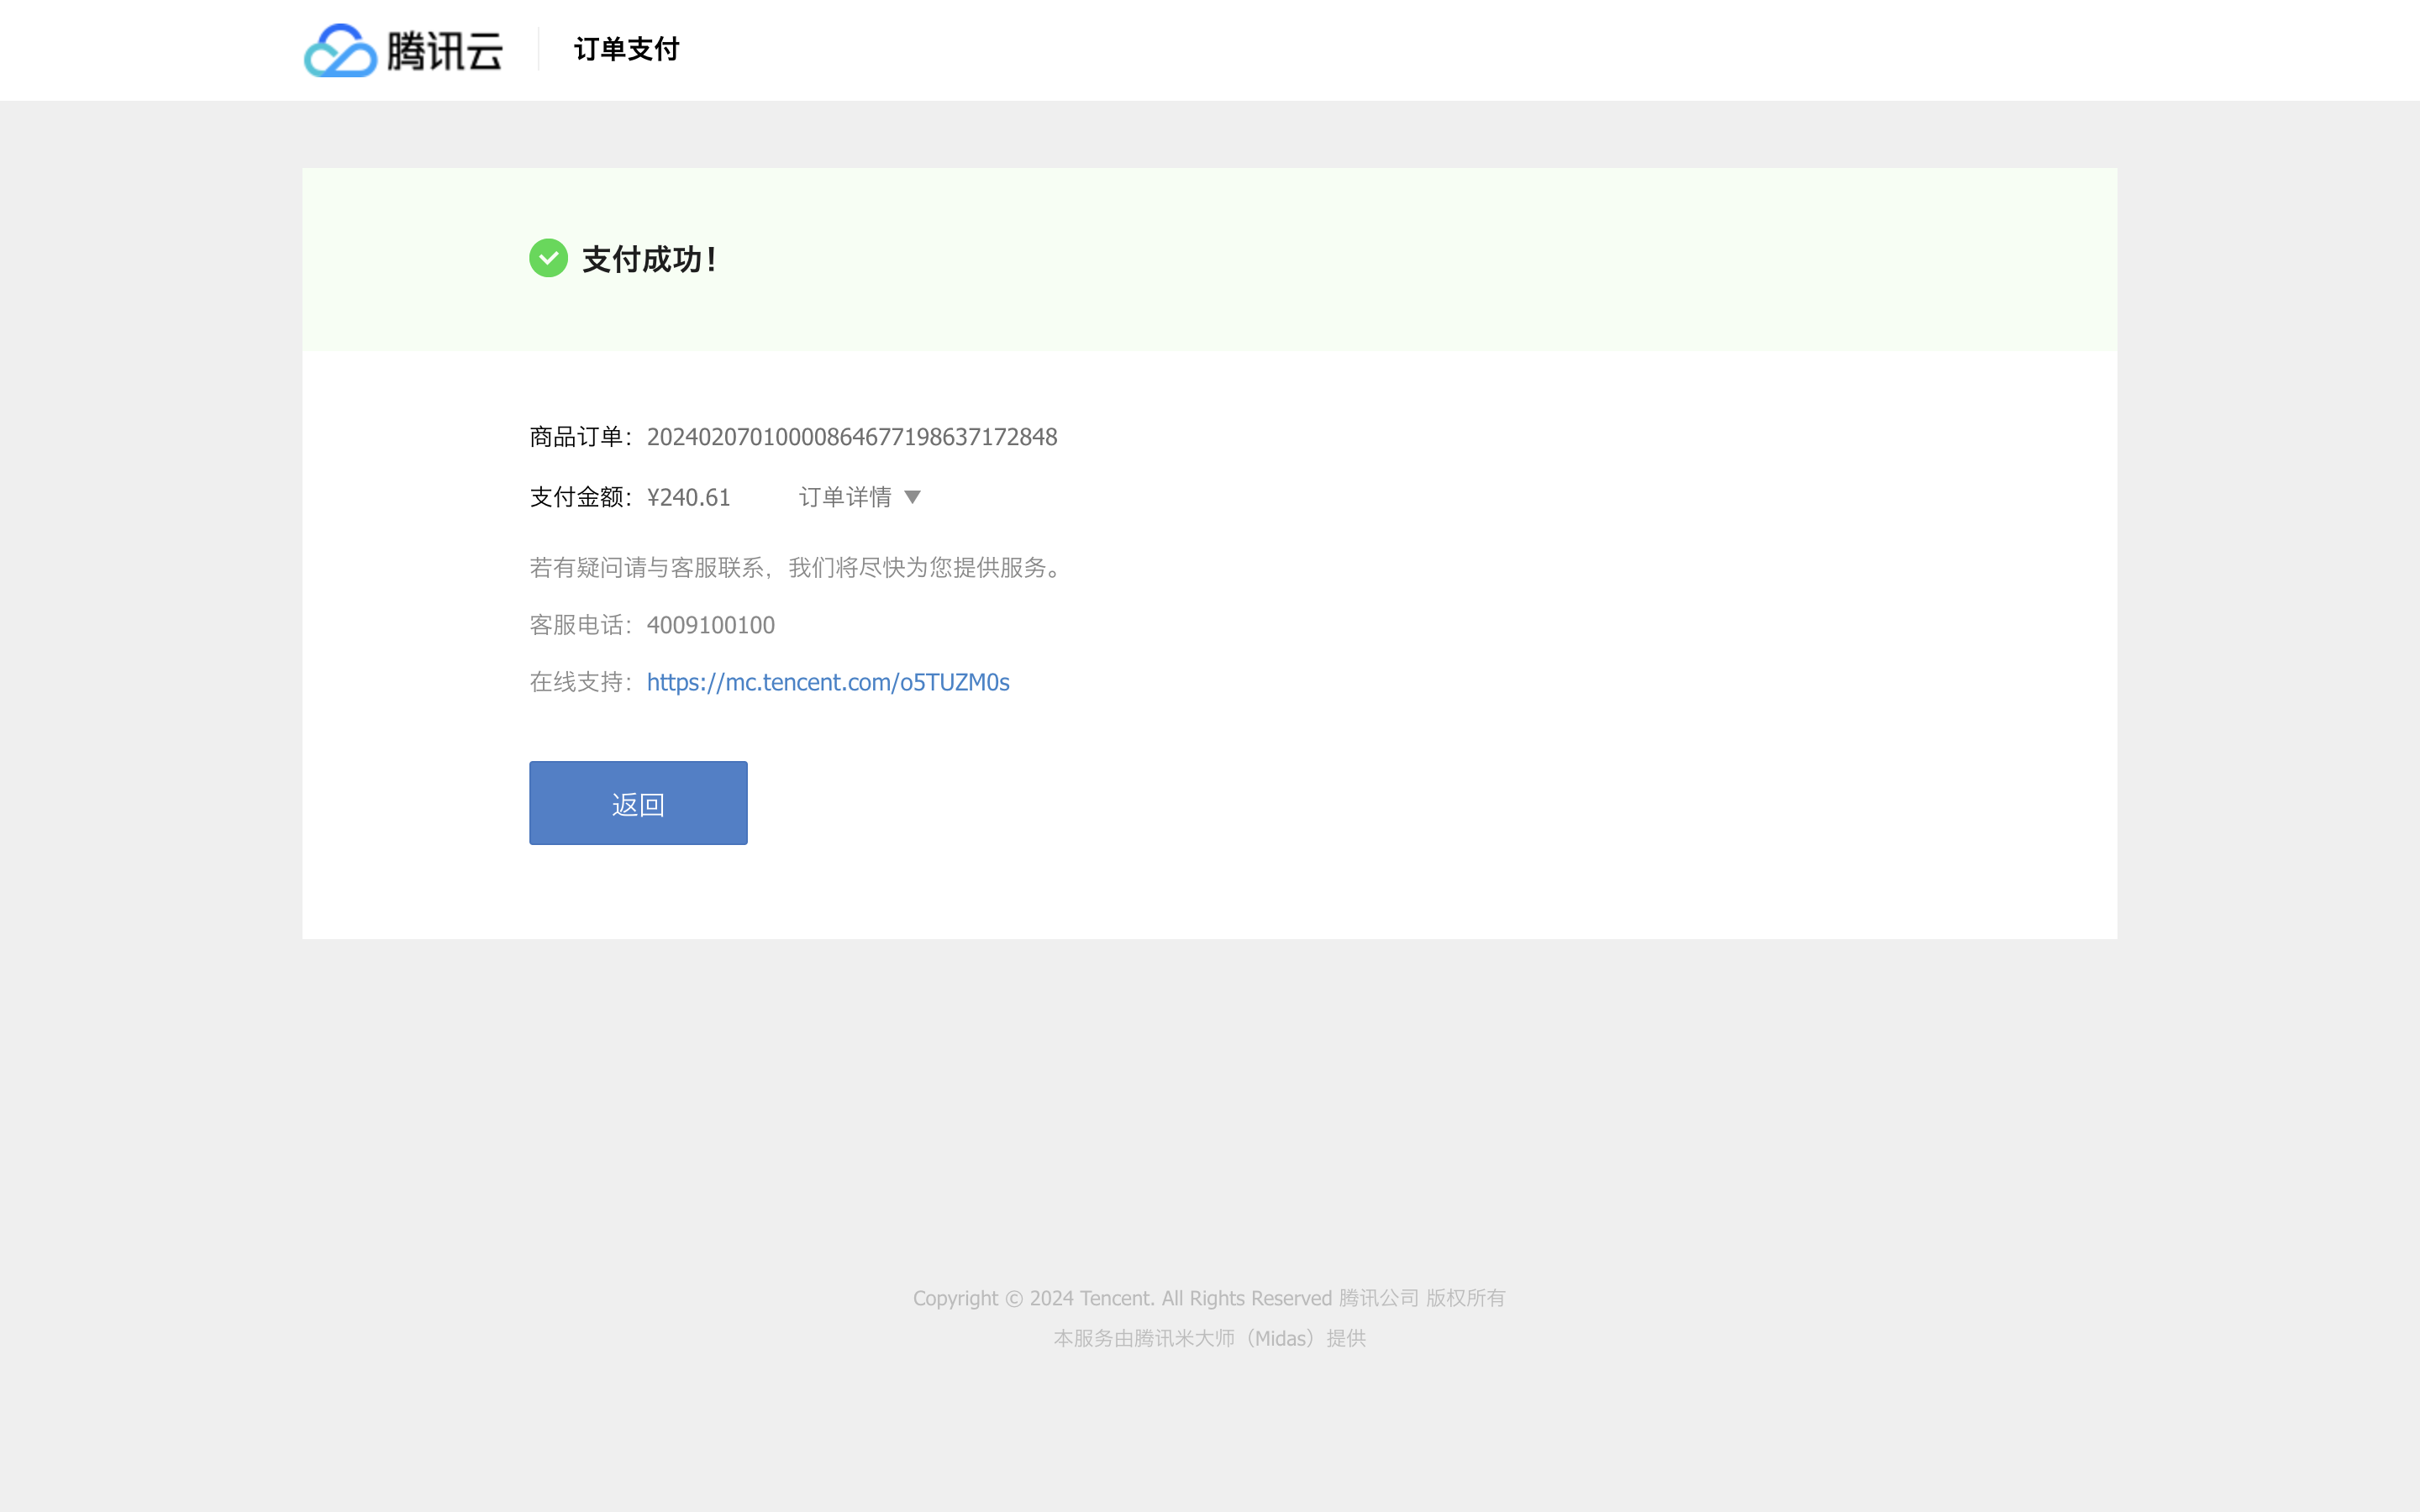Click the 腾讯公司 版权所有 footer text
2420x1512 pixels.
coord(1421,1298)
